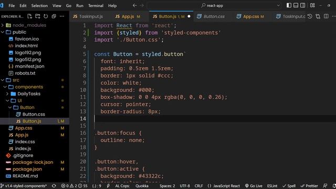Click Prettier in the status bar
336x189 pixels.
[309, 186]
